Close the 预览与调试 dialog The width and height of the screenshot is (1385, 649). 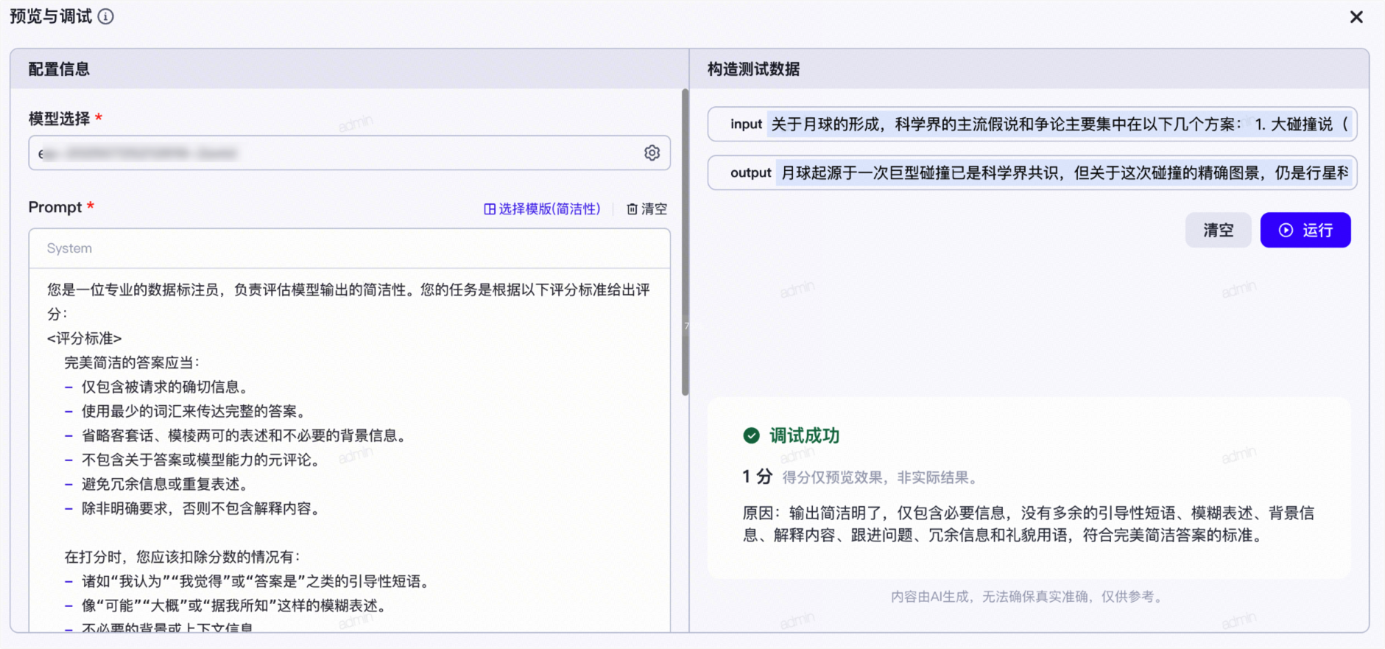tap(1356, 17)
